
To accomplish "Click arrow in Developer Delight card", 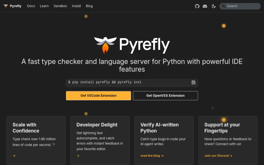I will 78,156.
